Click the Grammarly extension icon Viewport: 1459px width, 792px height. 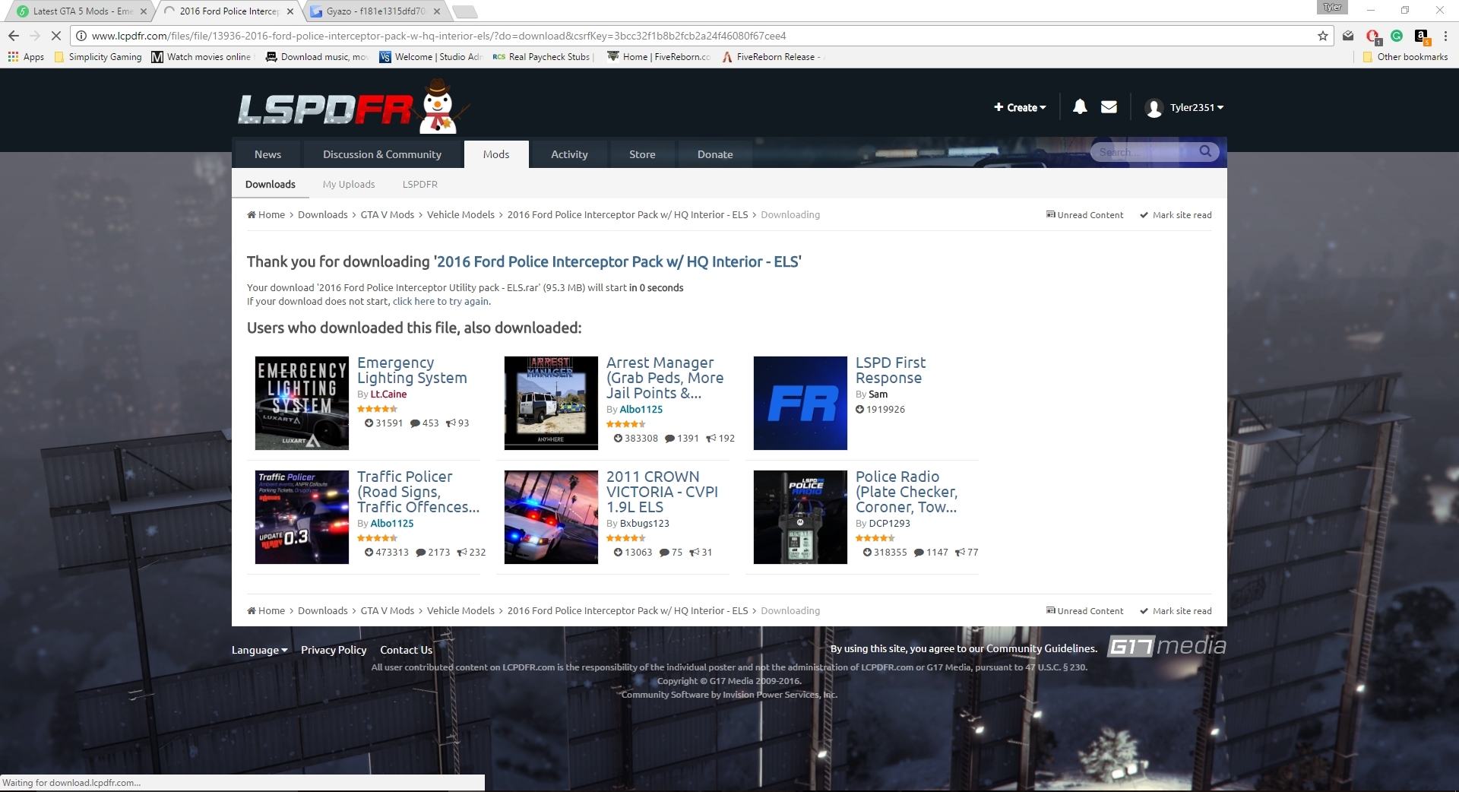pyautogui.click(x=1397, y=36)
